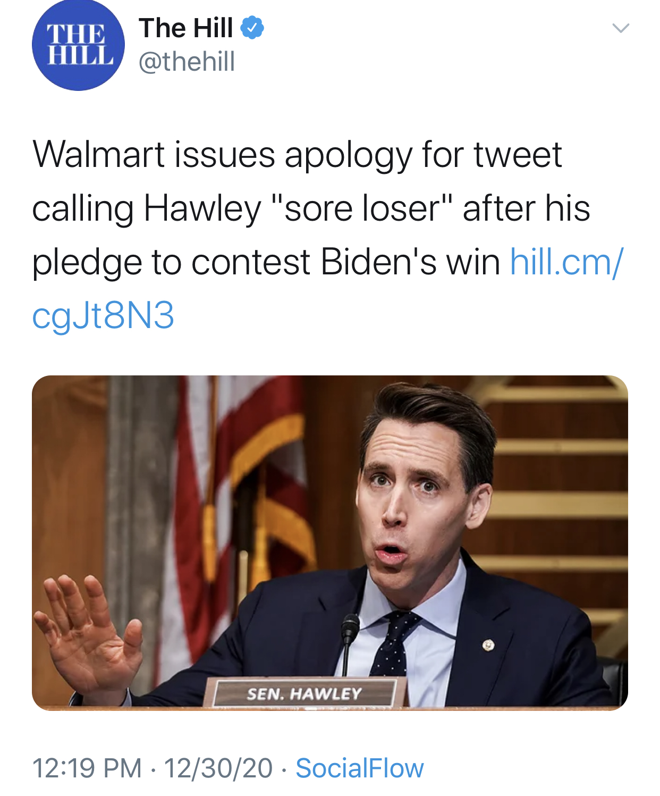The image size is (660, 796).
Task: Click the 12:19 PM timestamp
Action: 87,768
